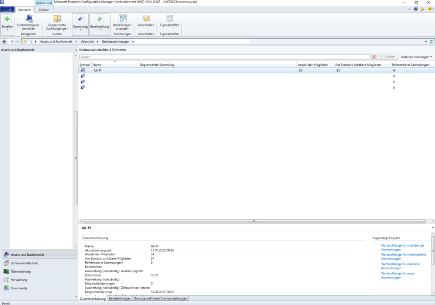Switch to the Ordner ribbon tab
Viewport: 435px width, 305px height.
pos(43,10)
